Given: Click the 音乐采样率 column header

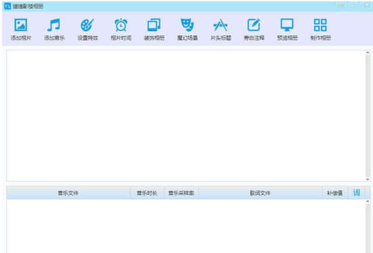Looking at the screenshot, I should click(x=181, y=193).
